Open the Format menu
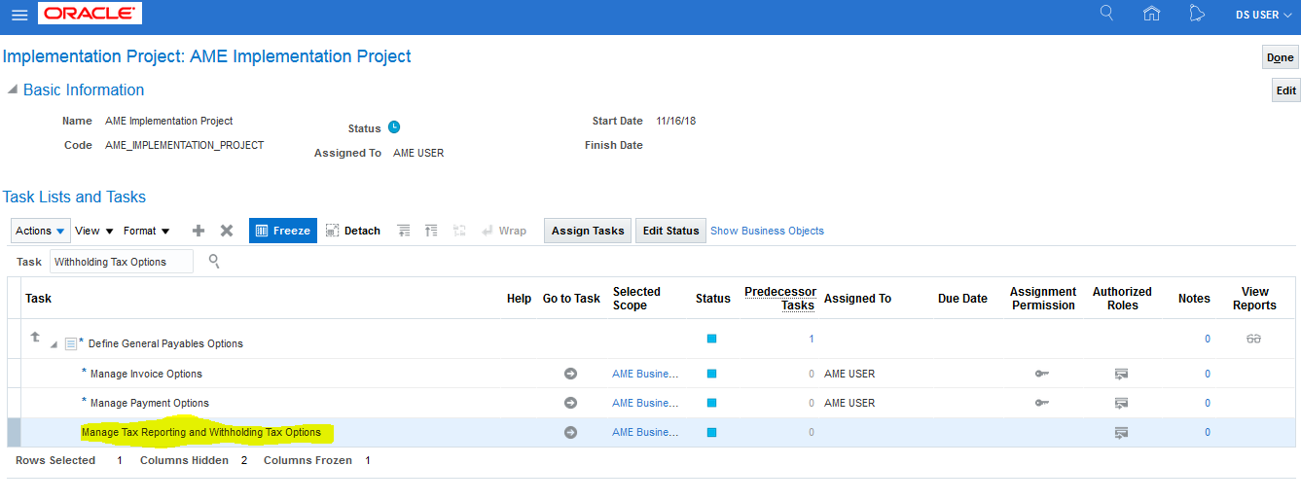 point(147,231)
